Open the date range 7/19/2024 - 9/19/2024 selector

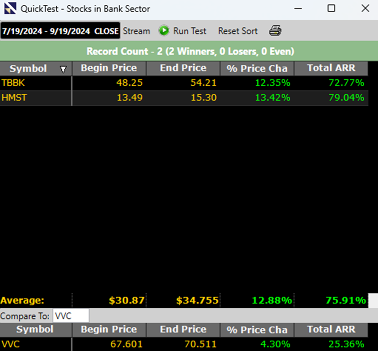pyautogui.click(x=60, y=31)
